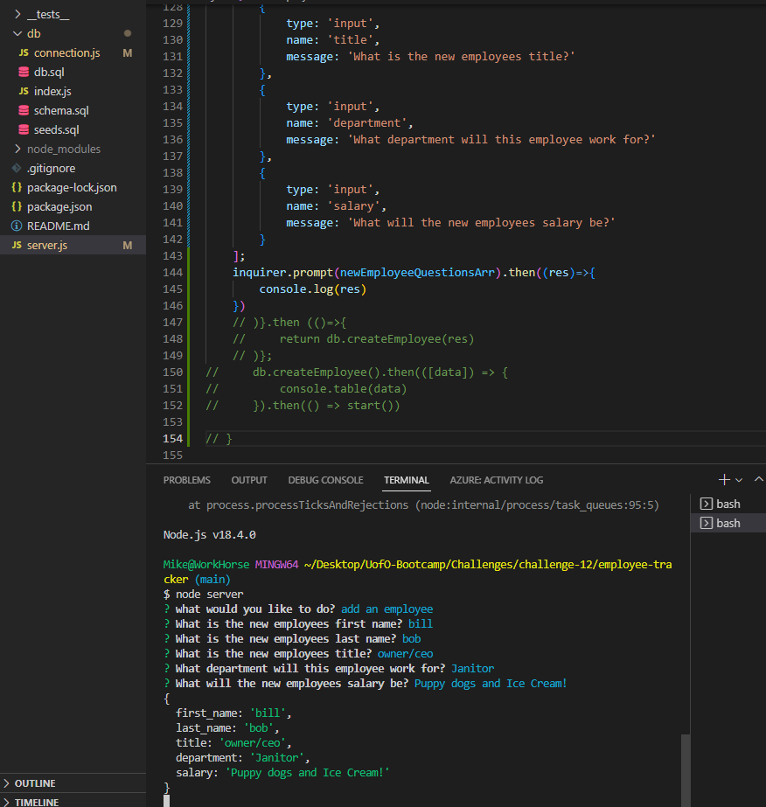Open .gitignore file

[51, 168]
